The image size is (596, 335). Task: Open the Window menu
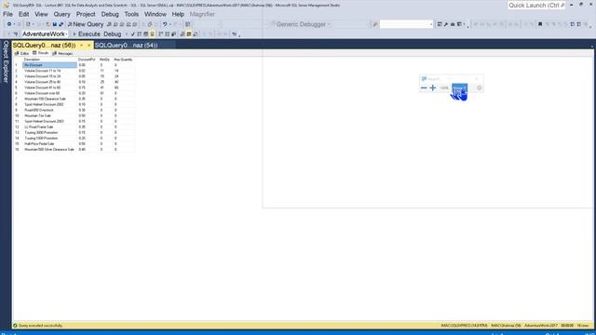(x=156, y=14)
